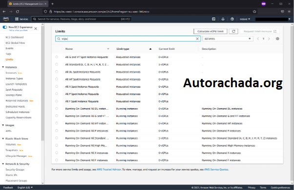Collapse the Instances sidebar section
The height and width of the screenshot is (190, 294).
[x=3, y=67]
